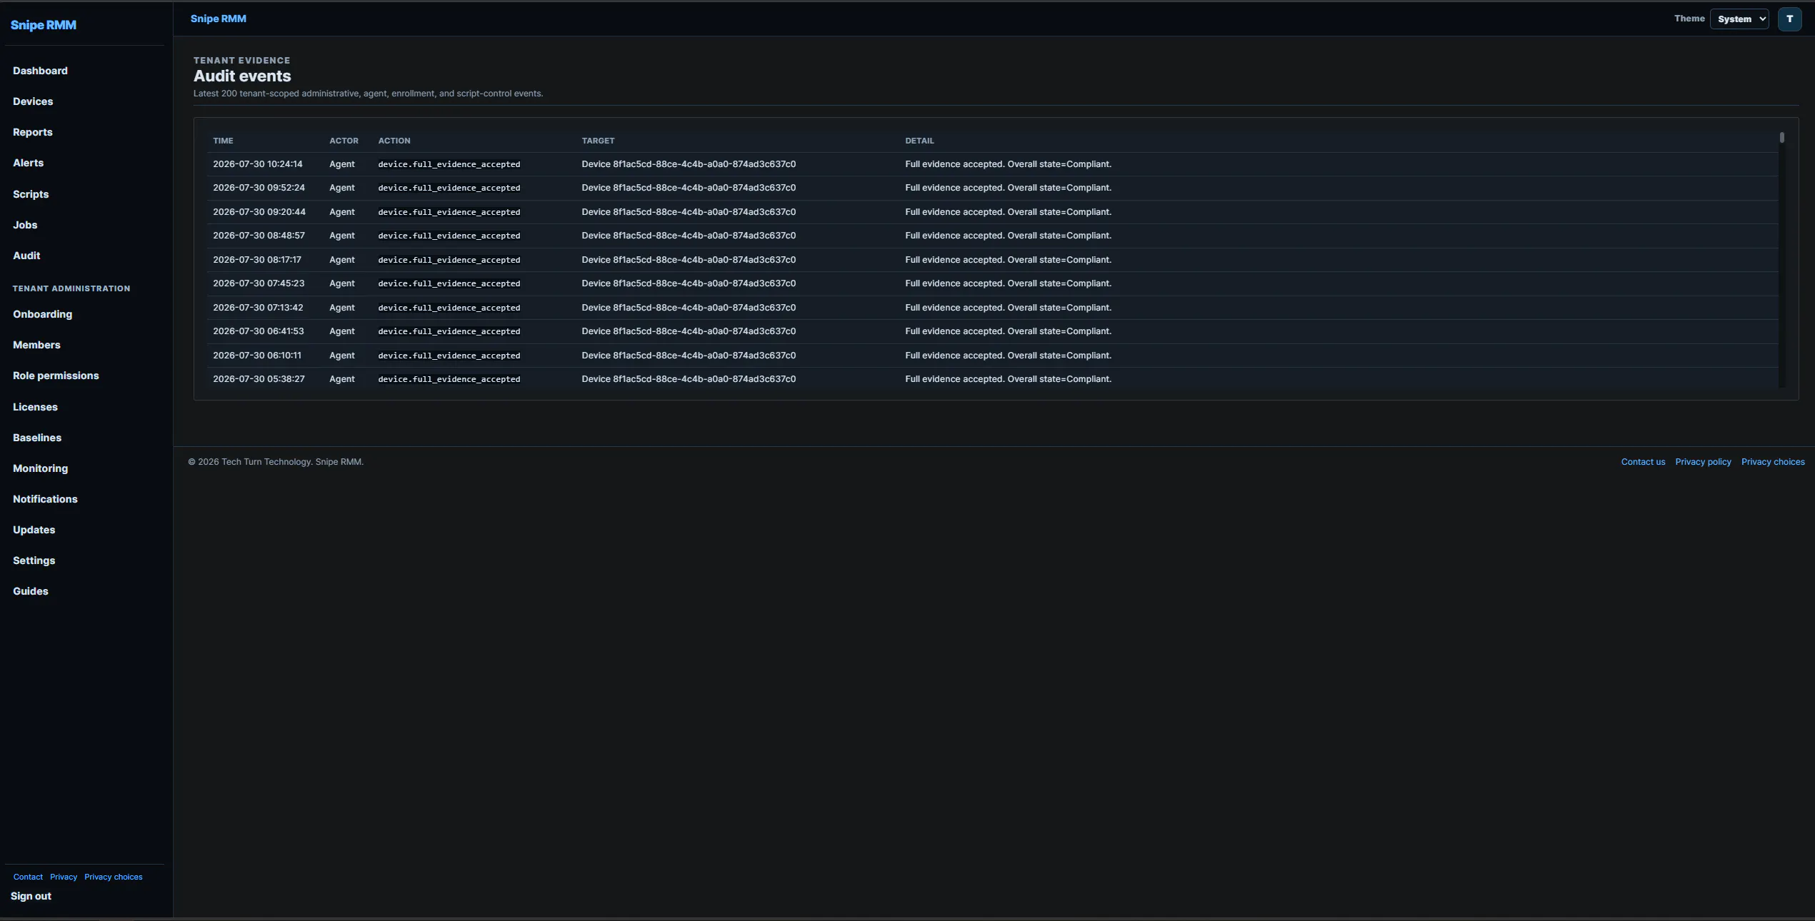Click detail text in the 05:38:27 row
This screenshot has height=921, width=1815.
pos(1008,379)
